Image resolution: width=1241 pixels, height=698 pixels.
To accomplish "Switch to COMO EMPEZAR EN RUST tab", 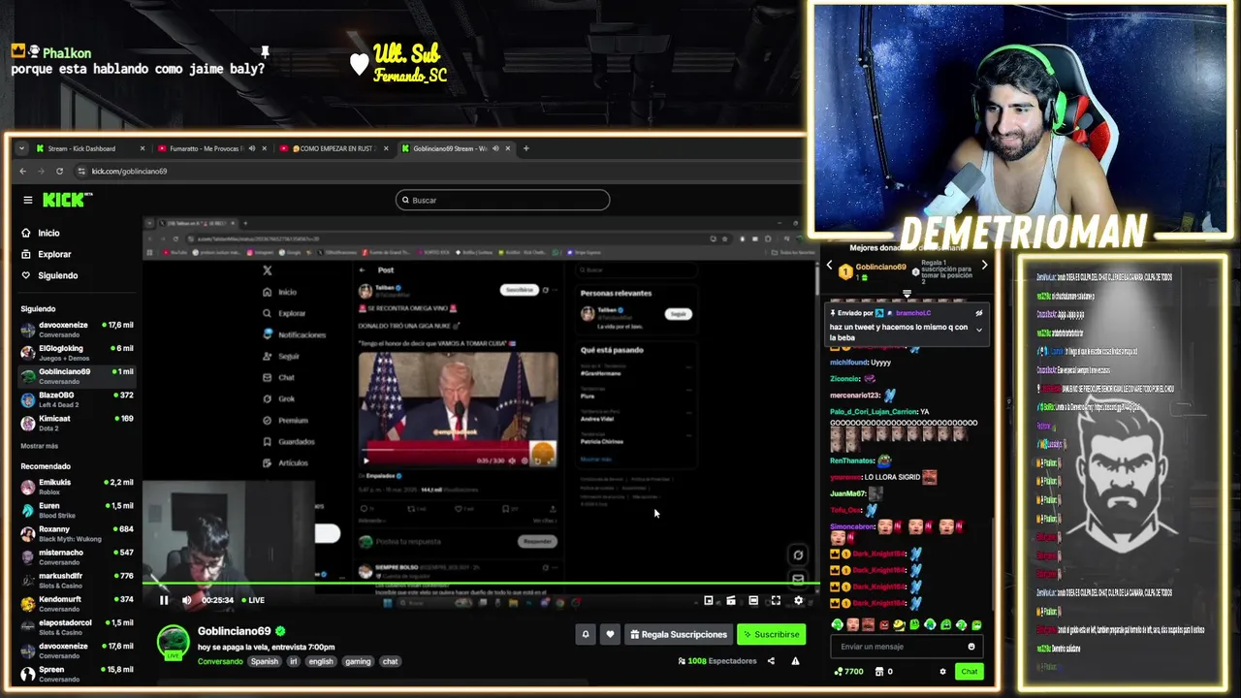I will [334, 148].
